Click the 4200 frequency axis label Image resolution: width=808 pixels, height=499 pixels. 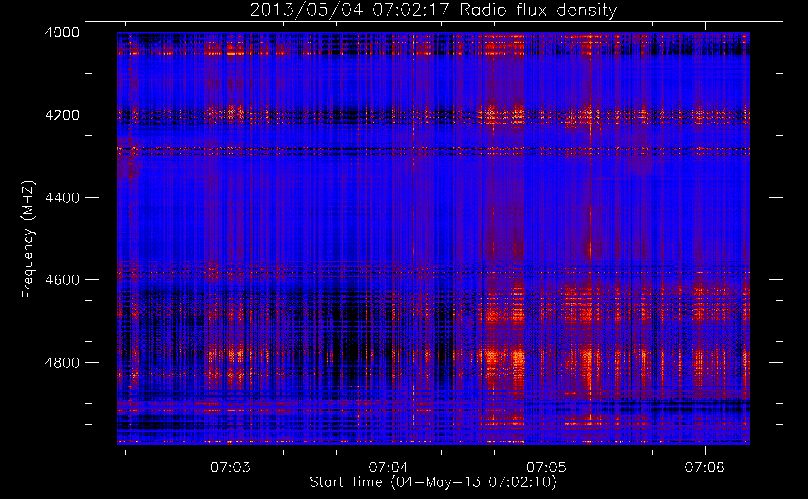(62, 115)
